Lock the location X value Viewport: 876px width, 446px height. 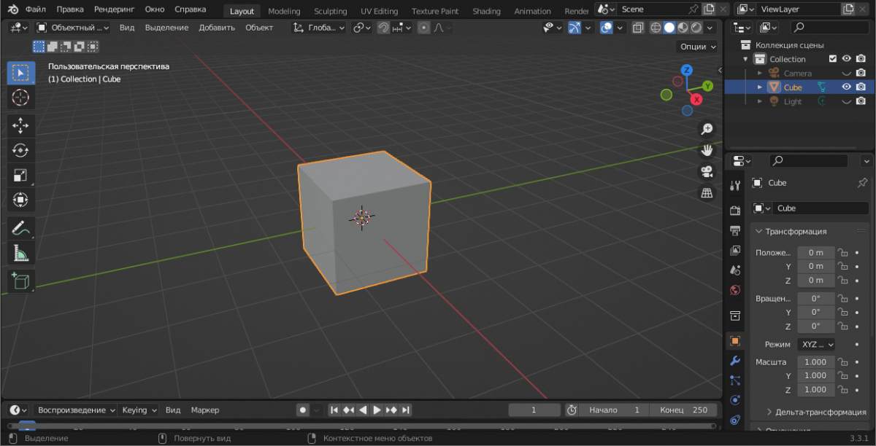pos(842,252)
